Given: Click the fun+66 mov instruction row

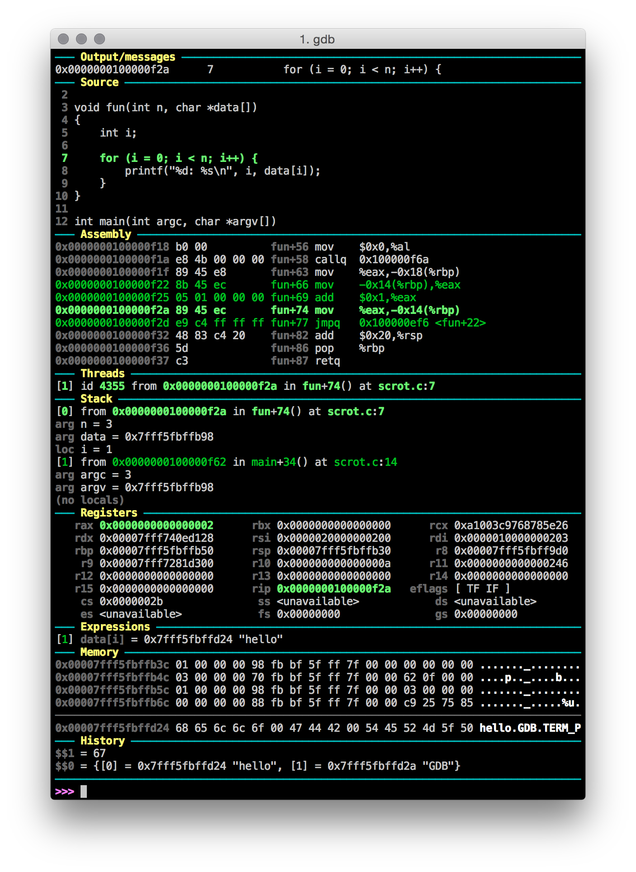Looking at the screenshot, I should coord(258,285).
